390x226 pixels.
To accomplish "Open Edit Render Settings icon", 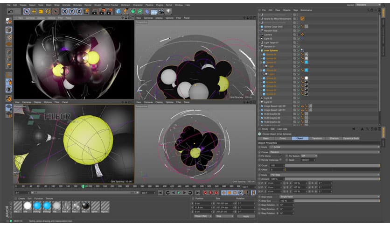I will [109, 12].
